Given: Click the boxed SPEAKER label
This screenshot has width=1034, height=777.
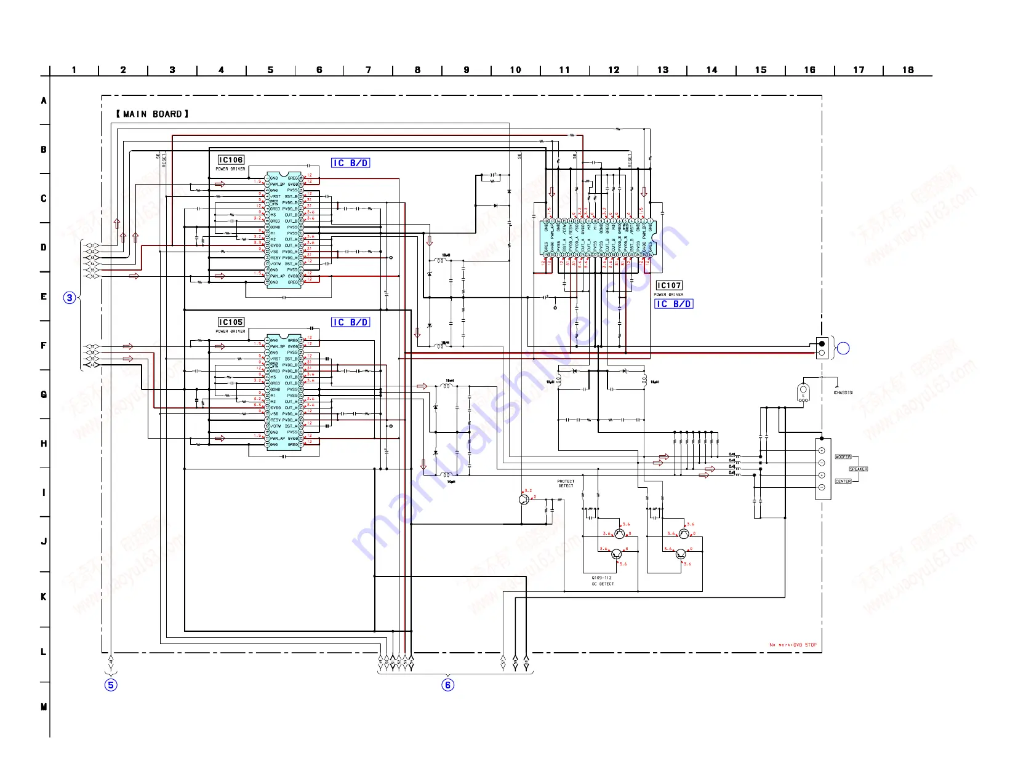Looking at the screenshot, I should coord(858,469).
